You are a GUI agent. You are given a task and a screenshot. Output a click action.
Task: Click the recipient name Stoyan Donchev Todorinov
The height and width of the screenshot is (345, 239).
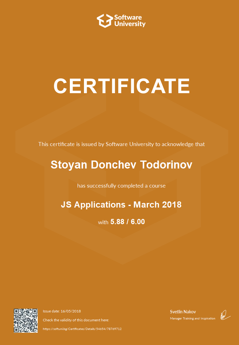coord(121,165)
